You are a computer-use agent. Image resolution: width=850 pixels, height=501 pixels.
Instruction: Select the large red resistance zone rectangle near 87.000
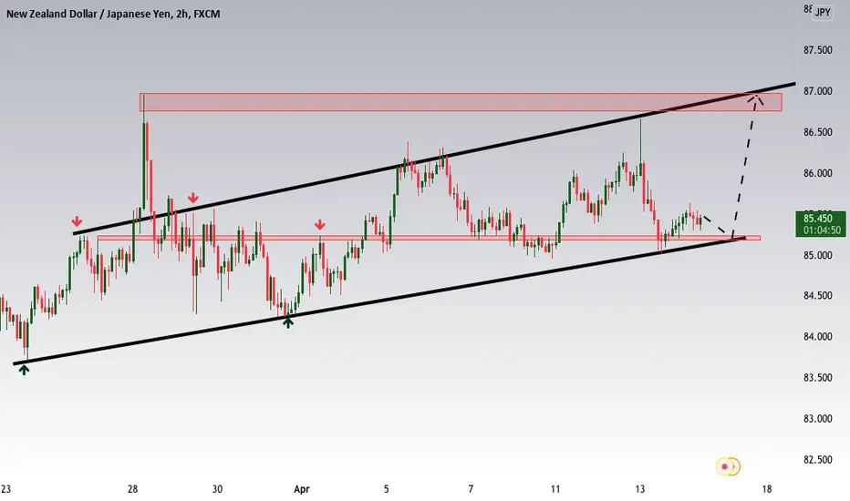(x=461, y=102)
